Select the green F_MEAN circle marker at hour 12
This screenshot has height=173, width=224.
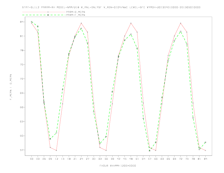click(57, 133)
